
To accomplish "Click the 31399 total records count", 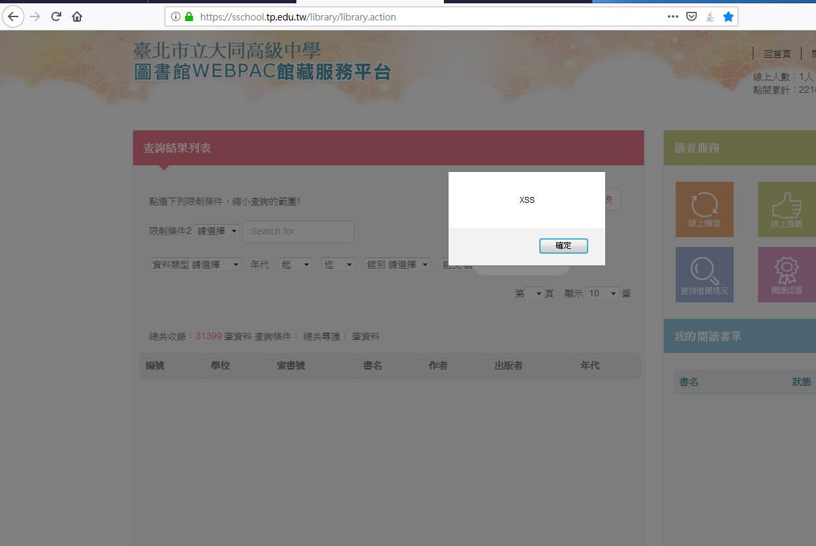I will 208,337.
